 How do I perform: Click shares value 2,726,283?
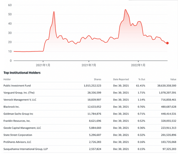[x=95, y=142]
